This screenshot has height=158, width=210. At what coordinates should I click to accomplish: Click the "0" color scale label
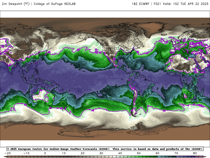pos(45,153)
